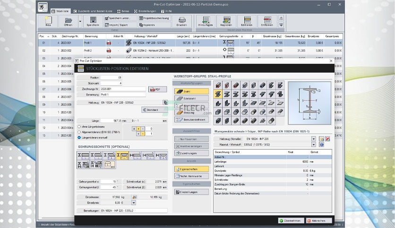Image resolution: width=395 pixels, height=228 pixels.
Task: Click the Abbrechen button
Action: (x=319, y=221)
